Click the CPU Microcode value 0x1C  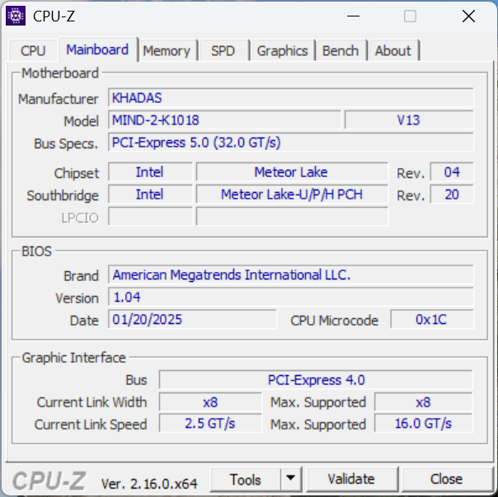click(x=431, y=319)
